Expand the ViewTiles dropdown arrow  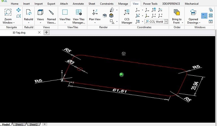(x=65, y=23)
